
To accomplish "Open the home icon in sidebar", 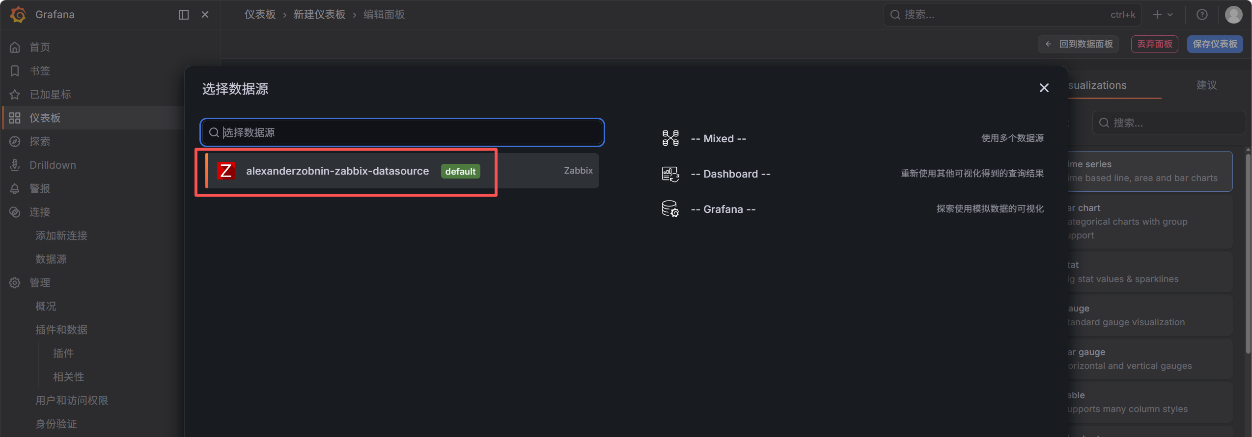I will point(15,47).
